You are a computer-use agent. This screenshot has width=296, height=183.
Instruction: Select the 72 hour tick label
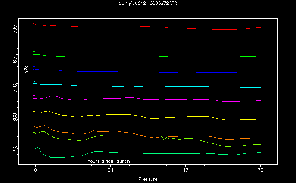coord(260,170)
